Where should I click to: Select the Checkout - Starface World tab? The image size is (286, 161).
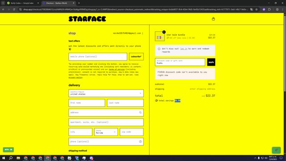pos(57,3)
